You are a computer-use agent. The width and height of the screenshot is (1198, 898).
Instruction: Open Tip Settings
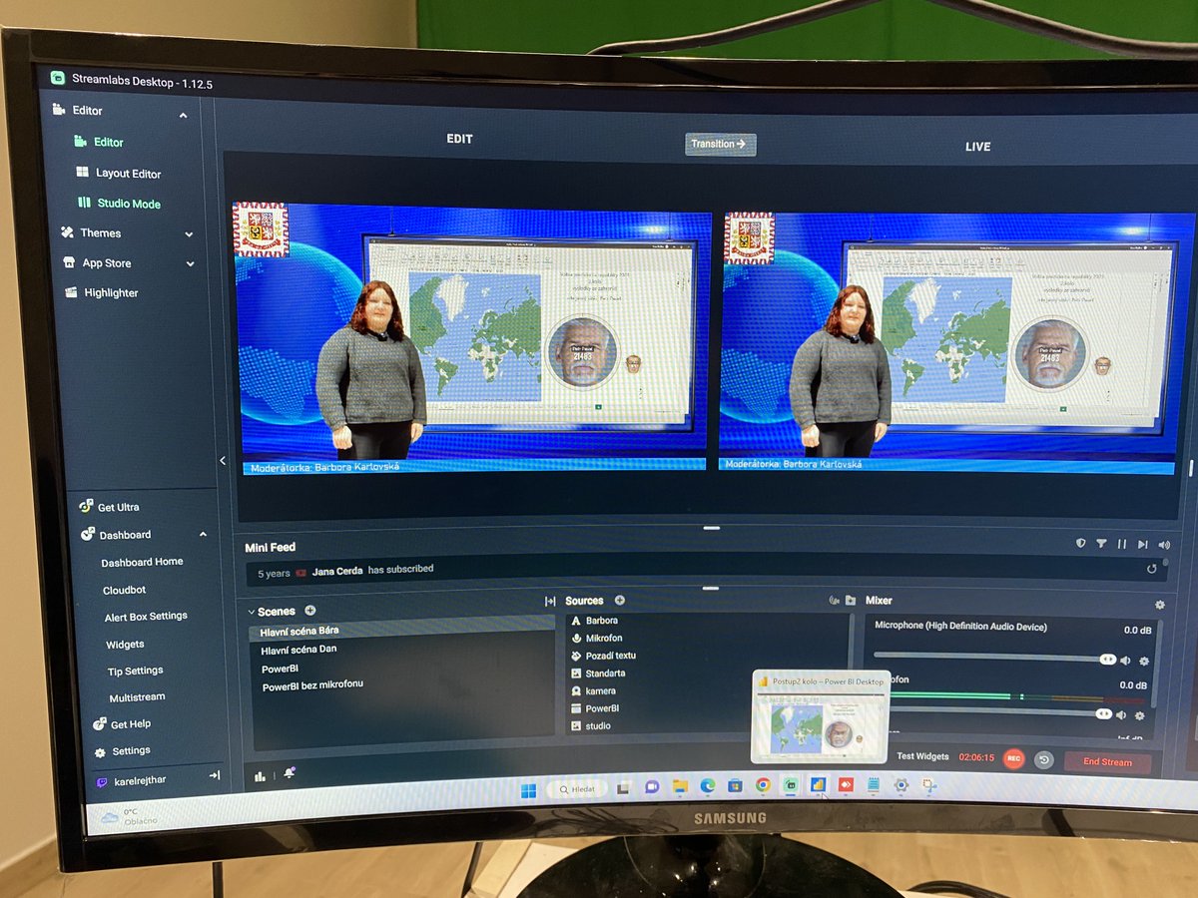coord(136,671)
